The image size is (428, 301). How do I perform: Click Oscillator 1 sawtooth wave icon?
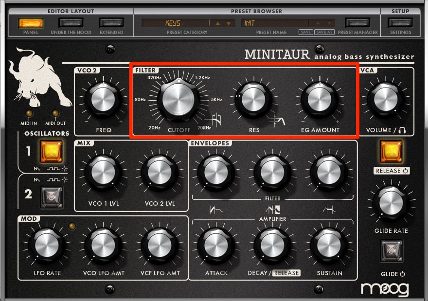37,169
